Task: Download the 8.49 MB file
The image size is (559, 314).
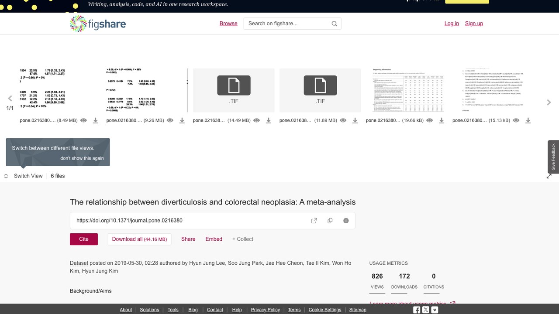Action: (x=96, y=120)
